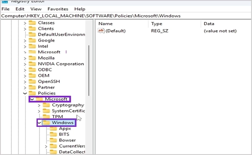Expand the Cryptography key

39,105
